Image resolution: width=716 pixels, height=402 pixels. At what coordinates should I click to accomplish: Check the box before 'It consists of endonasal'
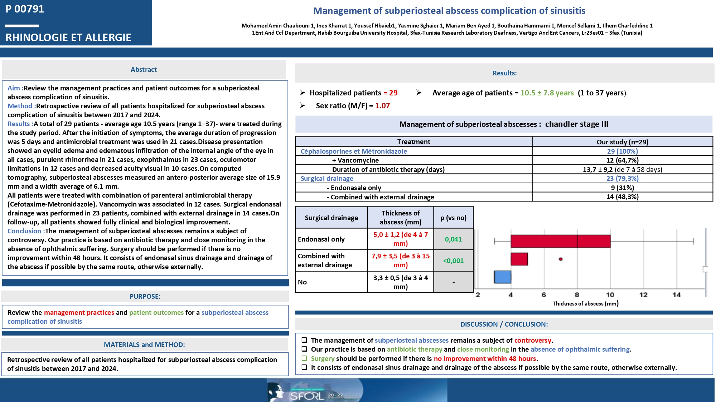pos(304,367)
